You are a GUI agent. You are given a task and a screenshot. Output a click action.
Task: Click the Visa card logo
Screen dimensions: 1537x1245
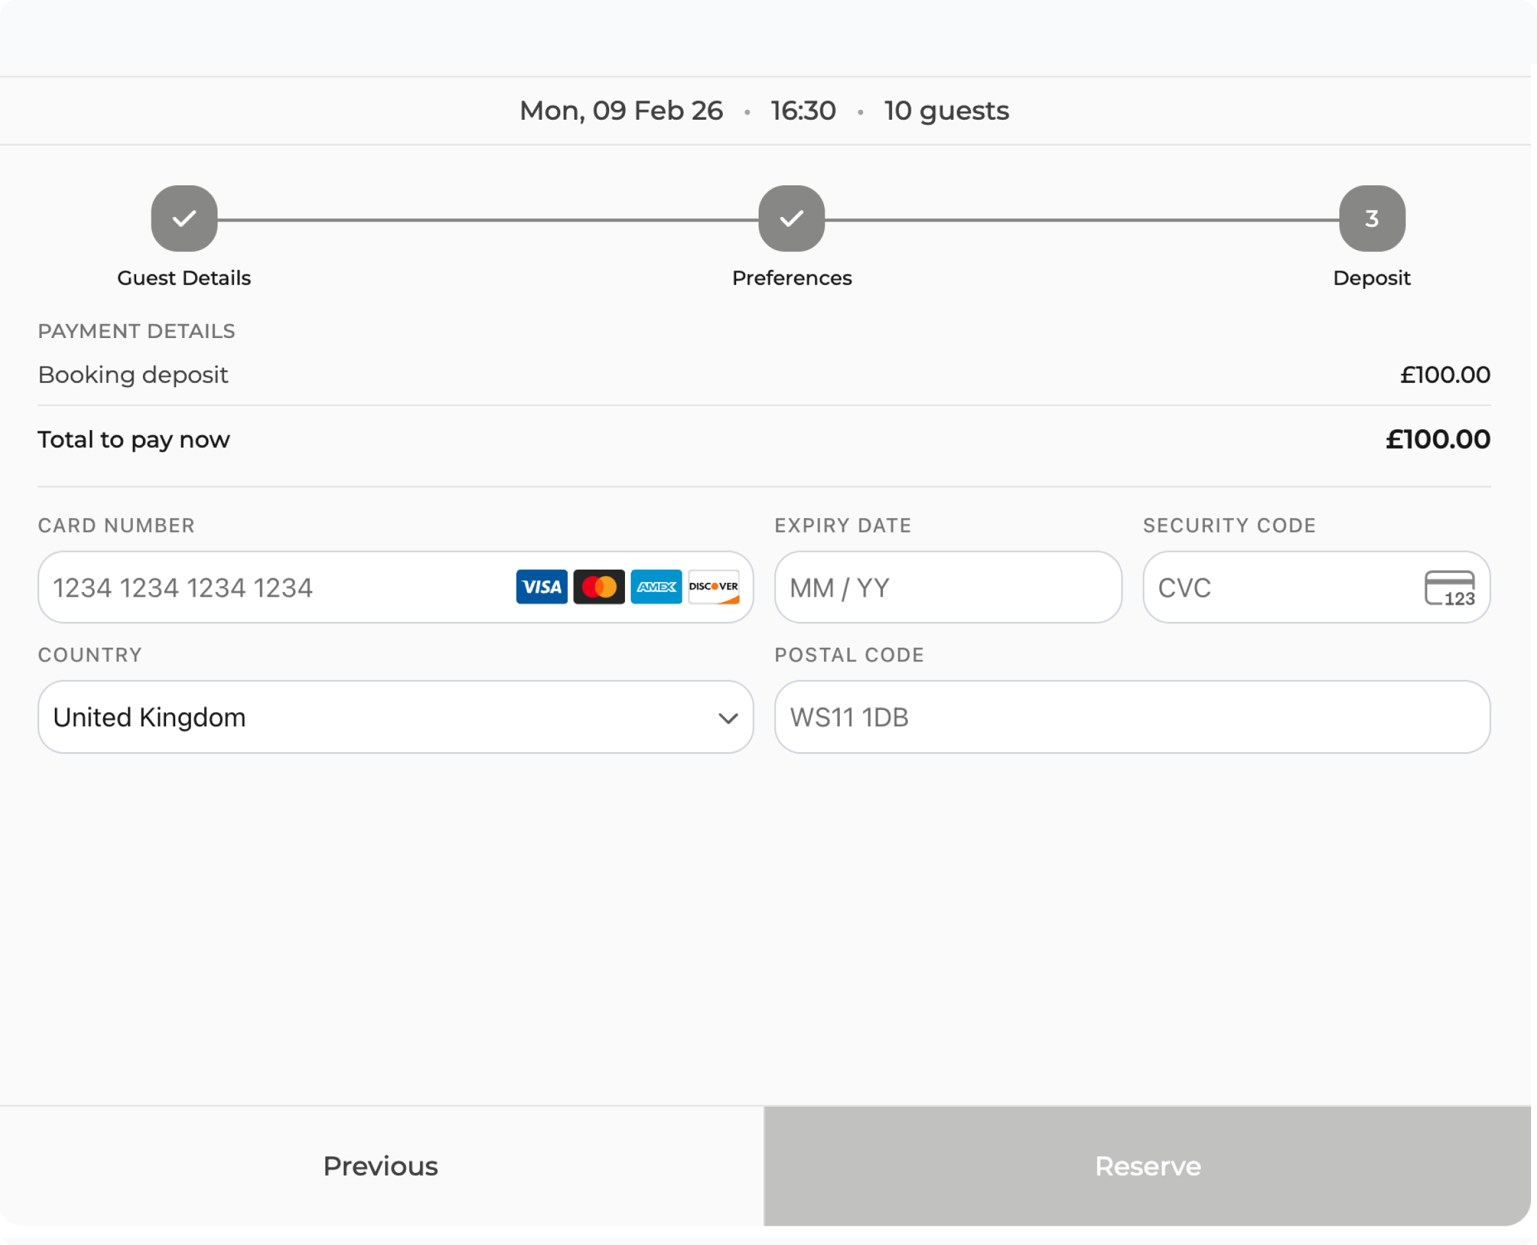pyautogui.click(x=541, y=587)
